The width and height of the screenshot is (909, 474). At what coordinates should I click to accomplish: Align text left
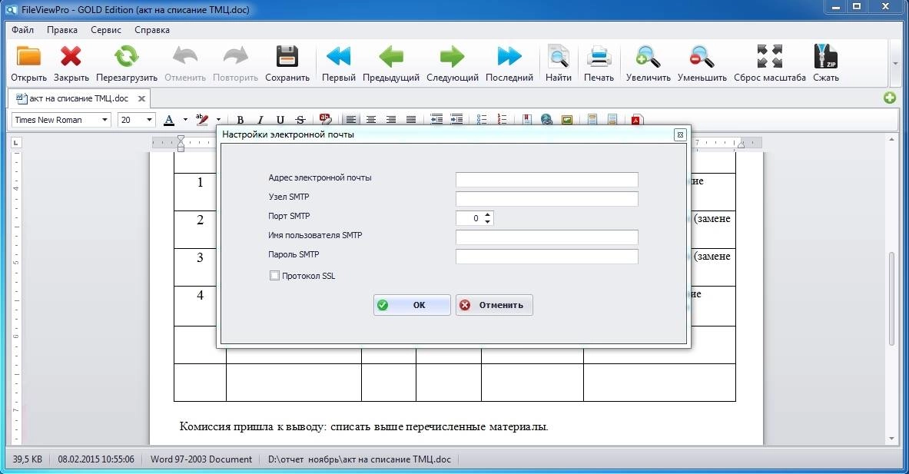(350, 120)
